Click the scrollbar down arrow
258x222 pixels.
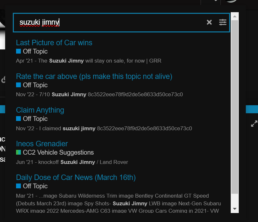click(x=235, y=209)
